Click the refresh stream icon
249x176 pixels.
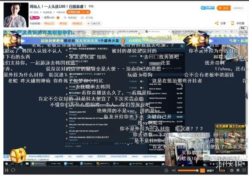click(x=13, y=170)
